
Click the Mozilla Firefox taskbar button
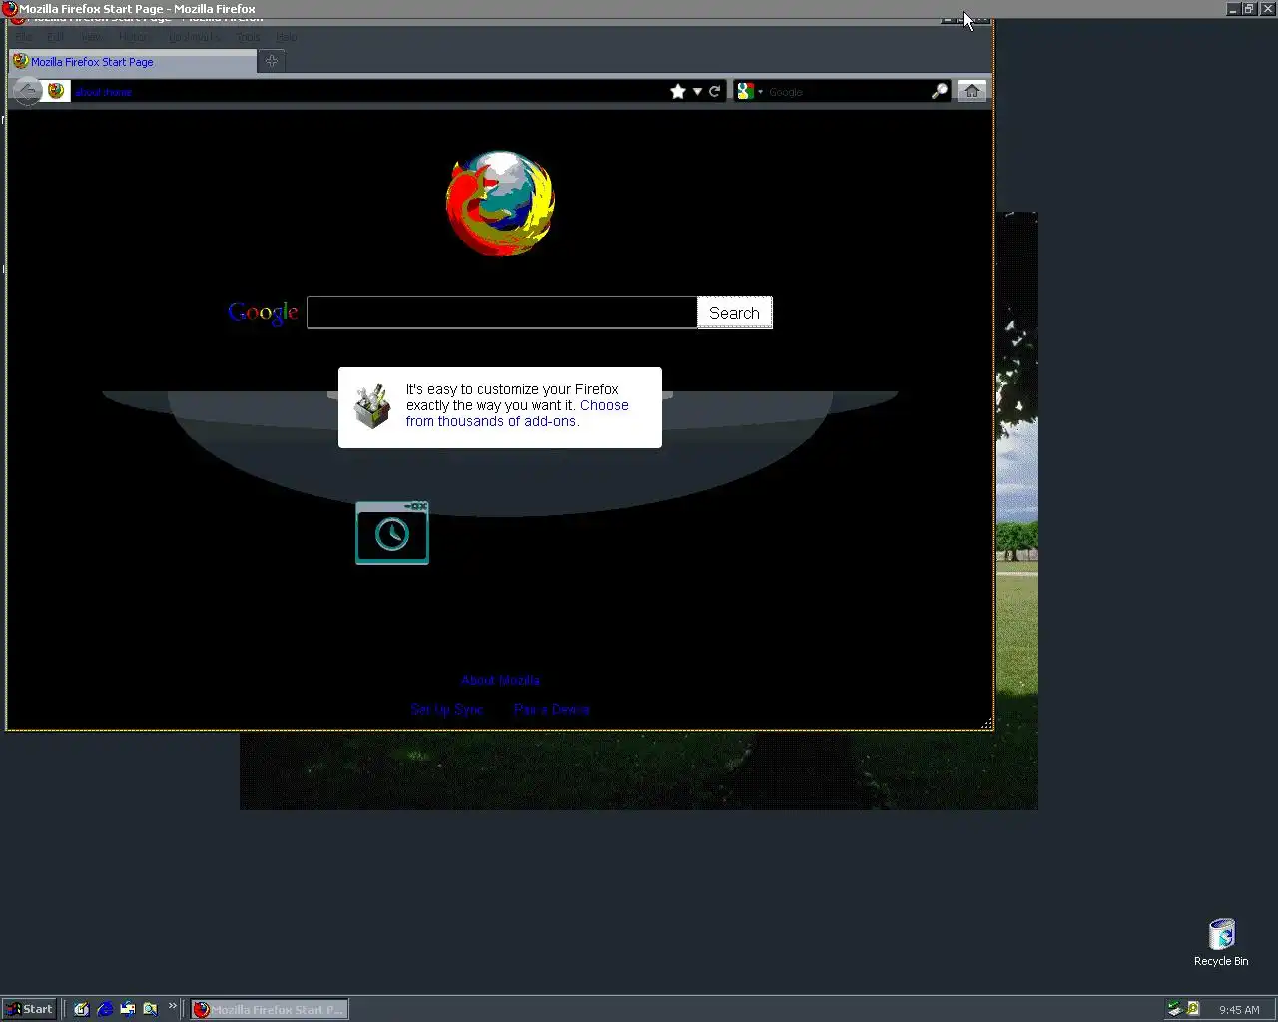point(269,1009)
